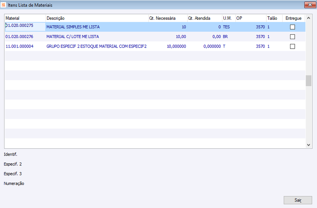Click unit BR in U.M. column

pyautogui.click(x=225, y=36)
